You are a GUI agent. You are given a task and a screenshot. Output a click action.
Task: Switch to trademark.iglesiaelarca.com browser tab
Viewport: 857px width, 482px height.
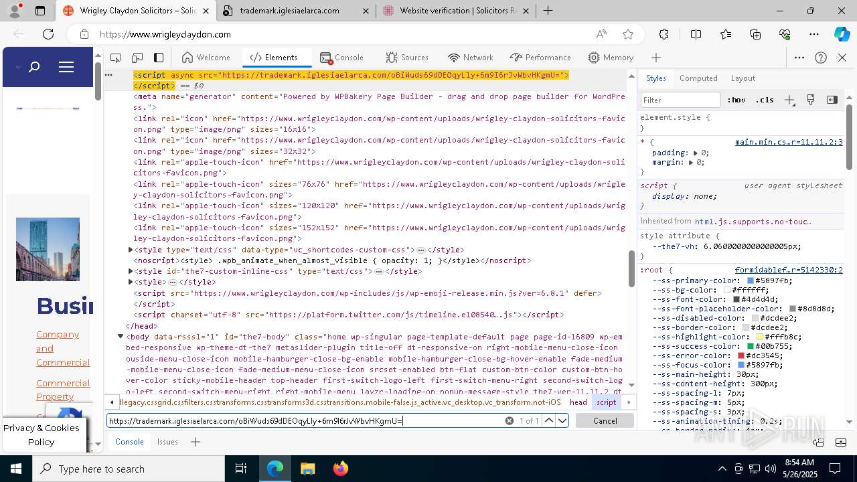click(x=295, y=11)
